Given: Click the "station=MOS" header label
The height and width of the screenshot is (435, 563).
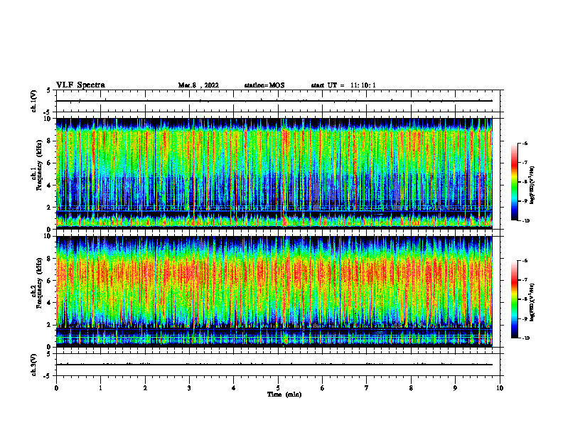Looking at the screenshot, I should (264, 85).
